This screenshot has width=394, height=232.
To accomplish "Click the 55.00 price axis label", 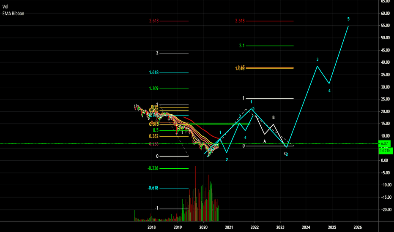I will pyautogui.click(x=385, y=26).
